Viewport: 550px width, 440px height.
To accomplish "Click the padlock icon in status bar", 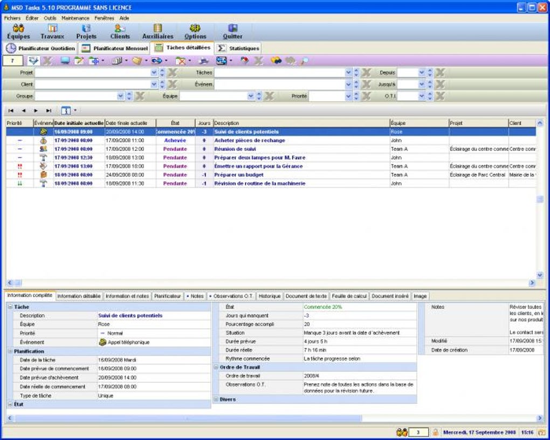I will pos(435,432).
